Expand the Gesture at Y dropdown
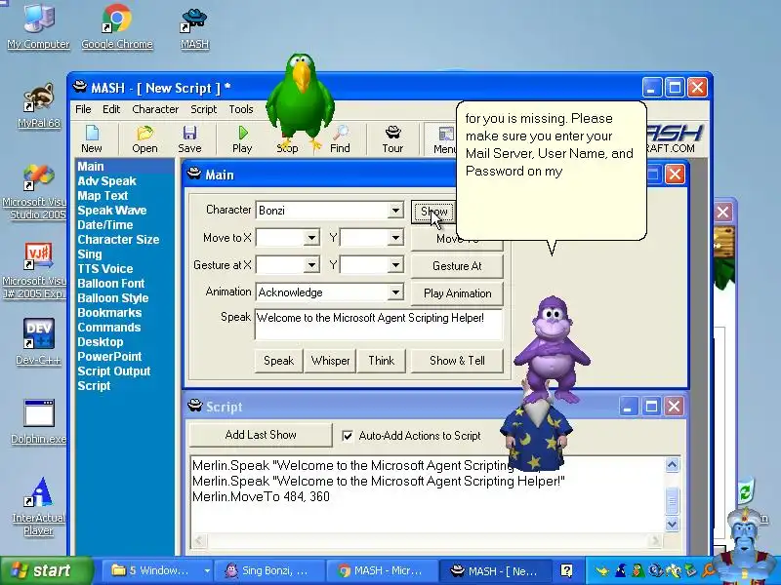781x585 pixels. coord(395,265)
